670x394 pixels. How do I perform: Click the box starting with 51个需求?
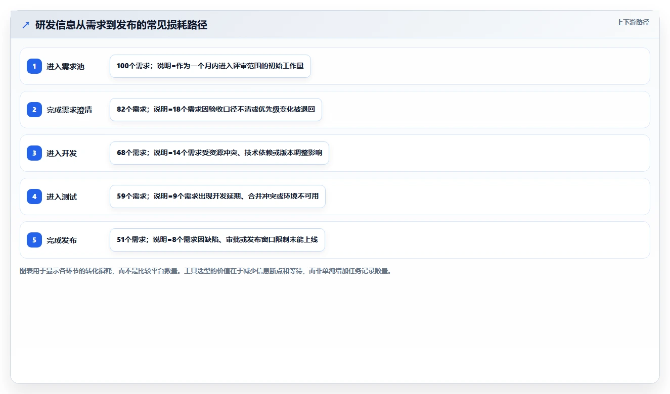pos(217,240)
